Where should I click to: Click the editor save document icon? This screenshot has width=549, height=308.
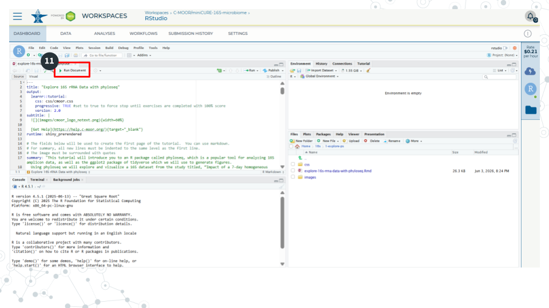click(36, 71)
